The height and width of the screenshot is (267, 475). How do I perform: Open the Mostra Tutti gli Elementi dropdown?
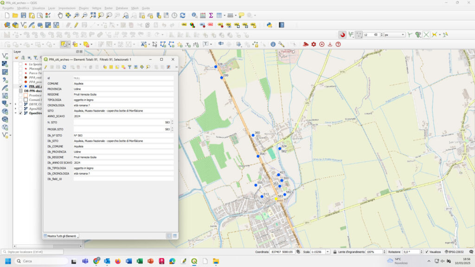61,236
